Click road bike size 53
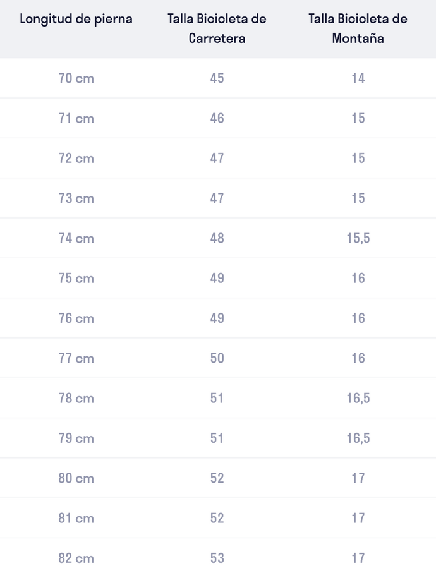The width and height of the screenshot is (436, 573). (x=217, y=558)
